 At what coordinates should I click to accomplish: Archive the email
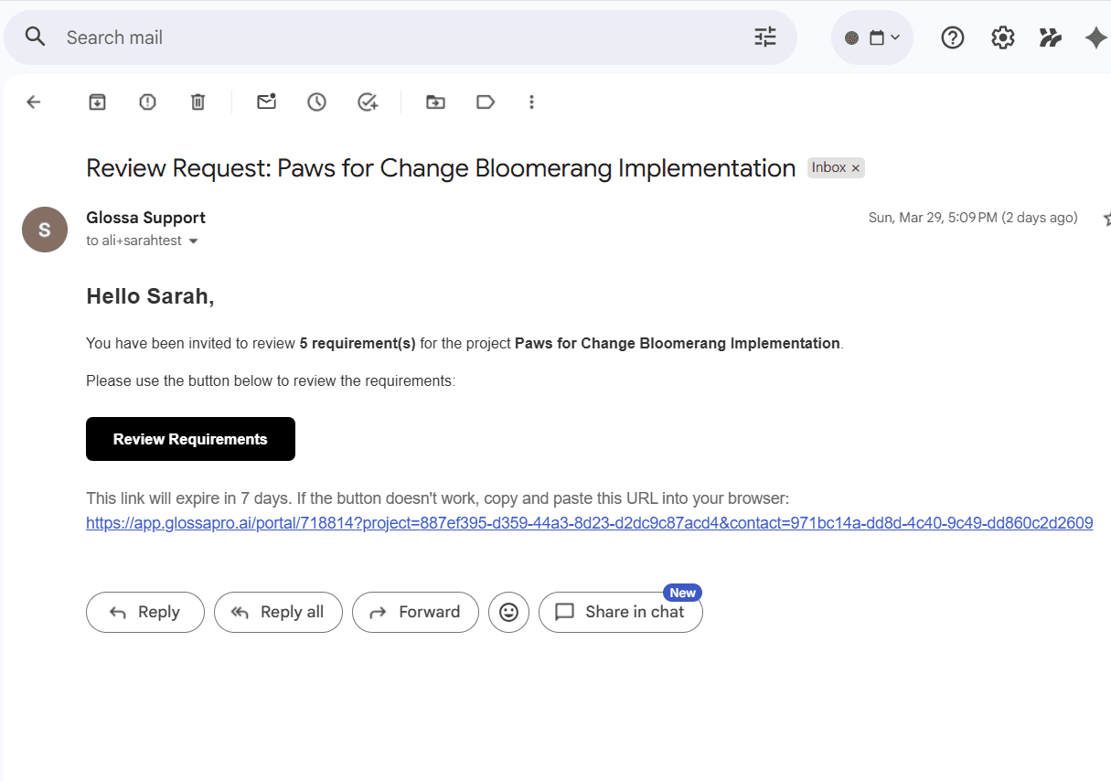click(x=97, y=102)
